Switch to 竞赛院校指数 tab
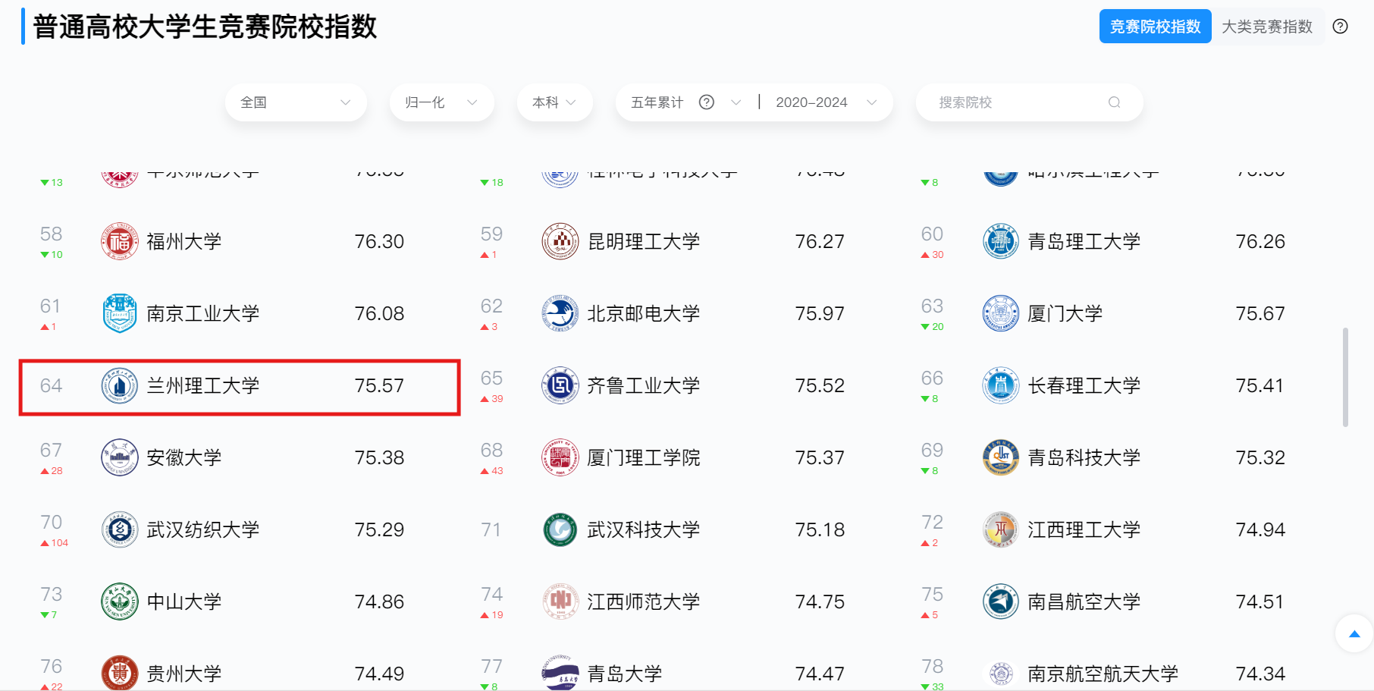The image size is (1374, 691). (x=1155, y=27)
